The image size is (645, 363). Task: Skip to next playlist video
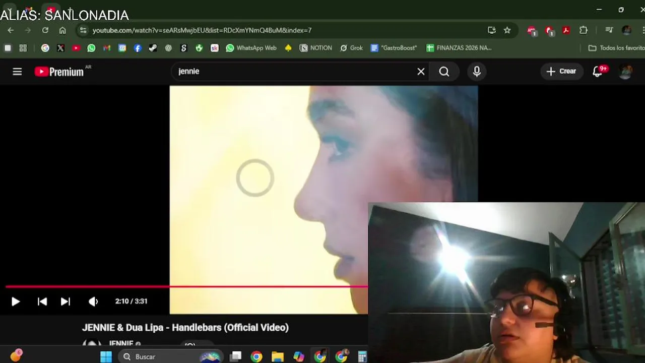(66, 301)
